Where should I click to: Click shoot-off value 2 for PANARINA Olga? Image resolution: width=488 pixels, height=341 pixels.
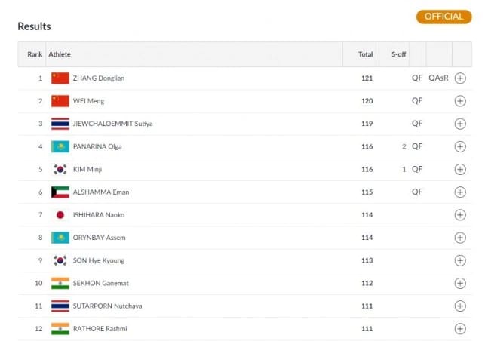[x=404, y=146]
